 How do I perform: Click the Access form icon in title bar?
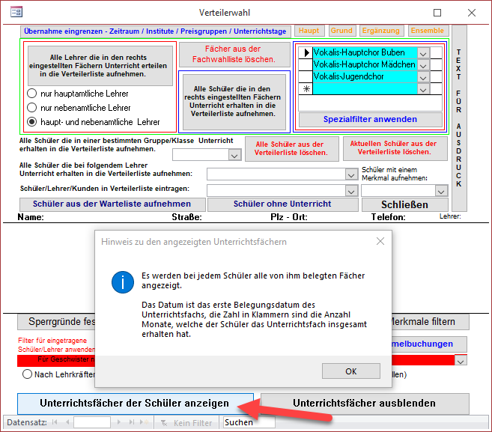(x=15, y=12)
